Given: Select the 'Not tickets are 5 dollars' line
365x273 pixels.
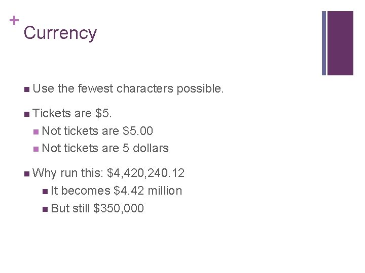Looking at the screenshot, I should (105, 148).
